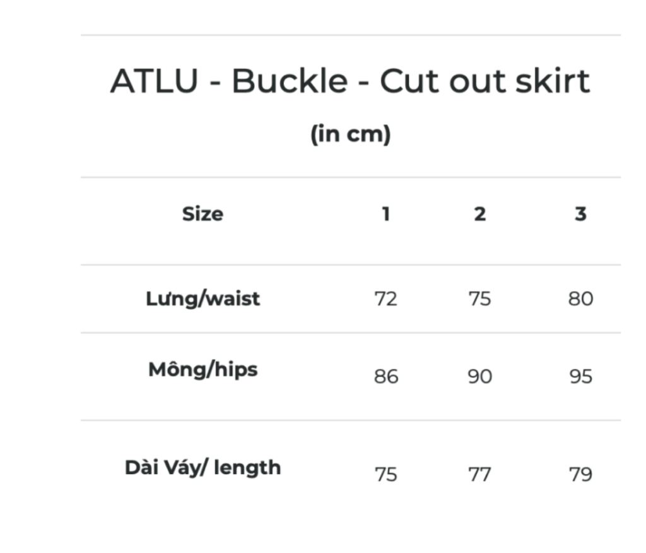
Task: Click the "(in cm)" unit label
Action: pyautogui.click(x=350, y=134)
